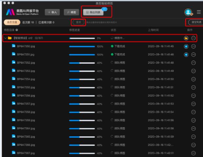Click the user avatar icon
The image size is (203, 157).
click(188, 12)
